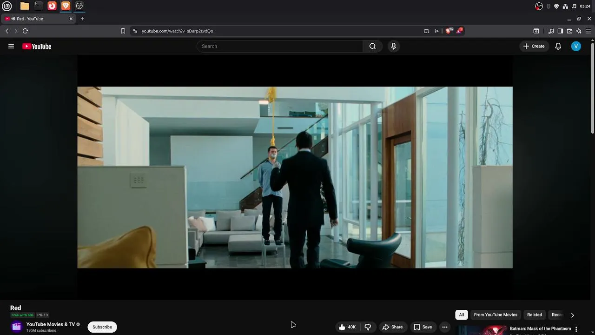This screenshot has width=595, height=335.
Task: Go to the YouTube home logo
Action: (37, 46)
